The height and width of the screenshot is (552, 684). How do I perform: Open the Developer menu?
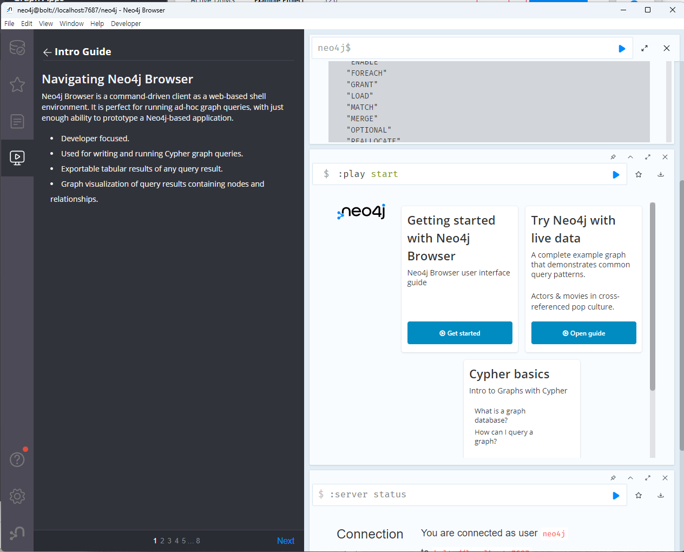(x=126, y=24)
